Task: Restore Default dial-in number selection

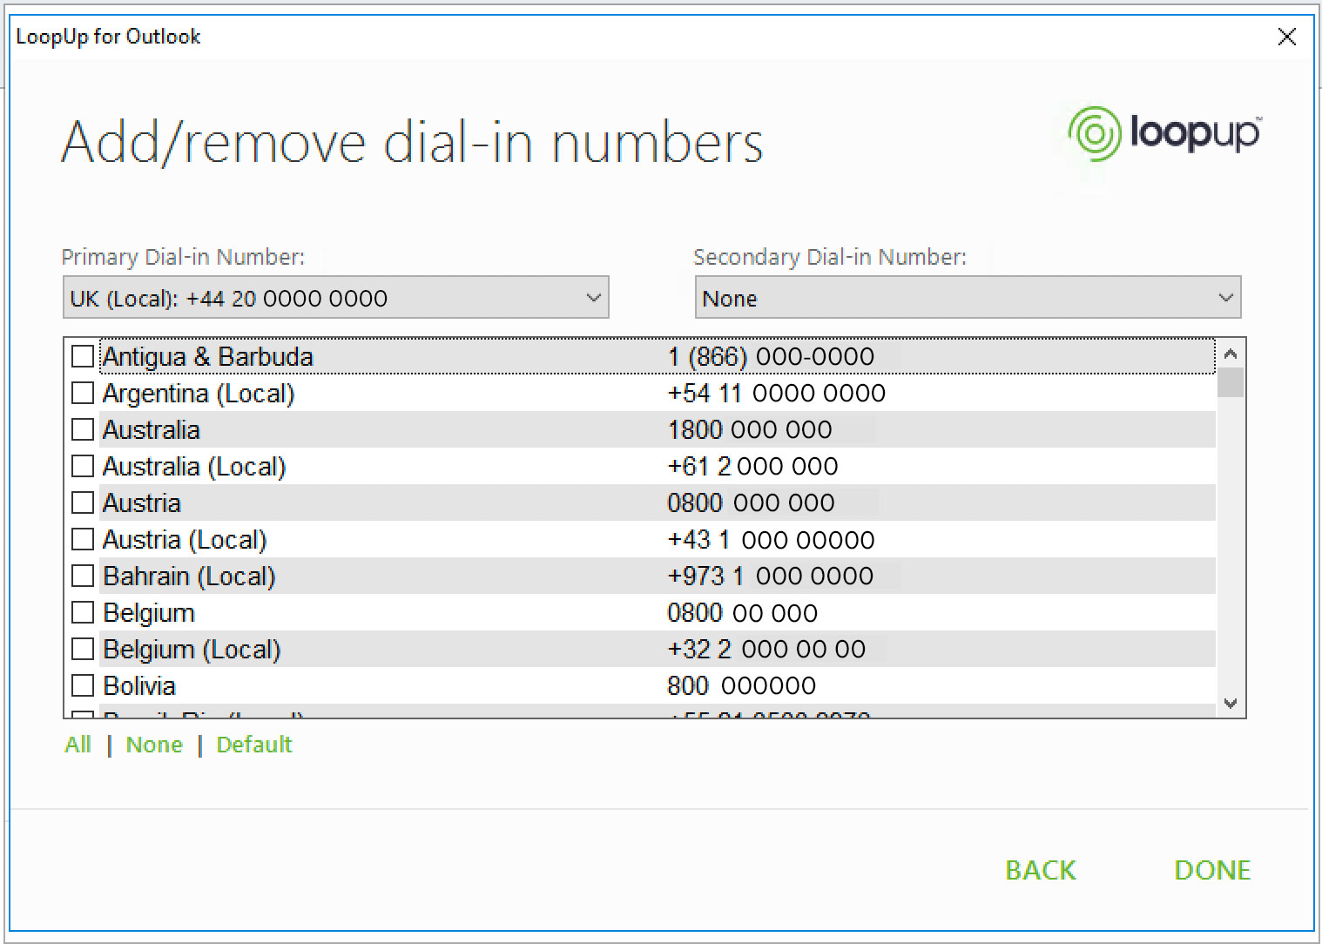Action: tap(253, 745)
